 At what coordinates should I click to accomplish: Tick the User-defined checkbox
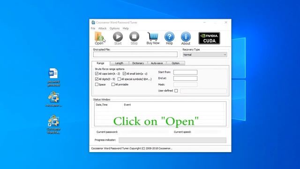[176, 91]
